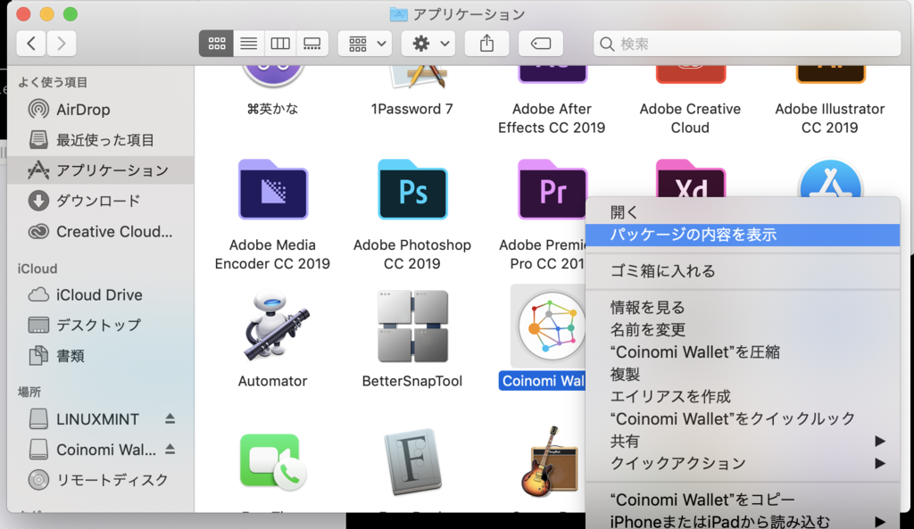Expand iPhoneまたはiPadから読み込む submenu
The image size is (914, 529).
click(743, 521)
